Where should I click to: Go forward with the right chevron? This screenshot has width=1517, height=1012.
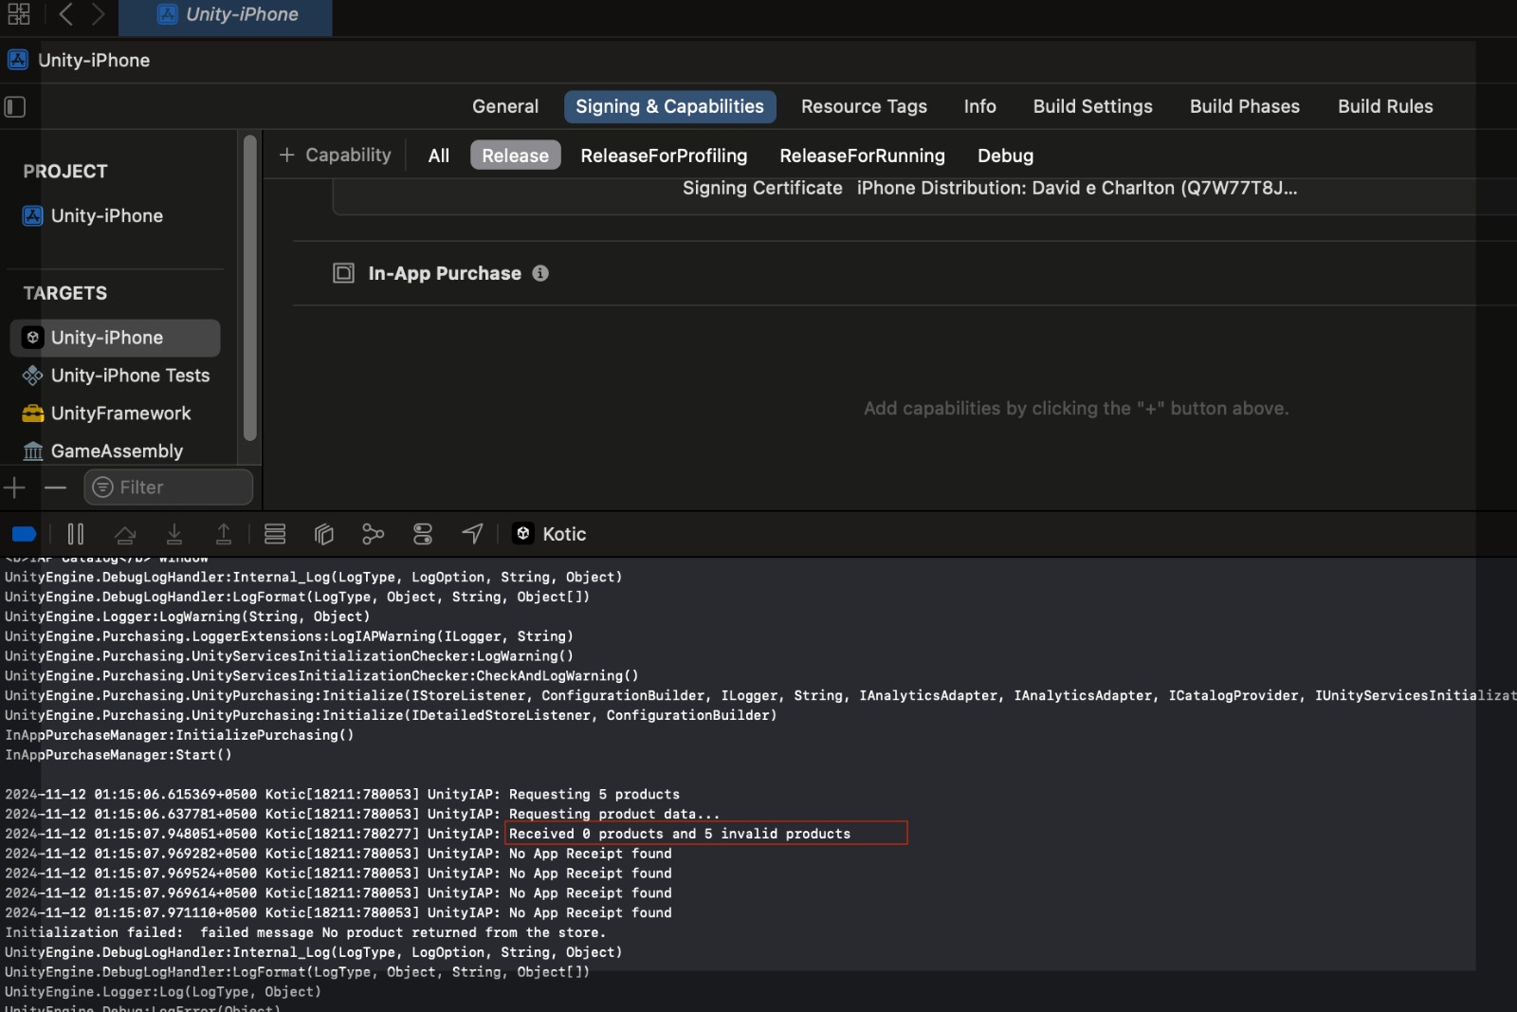tap(99, 14)
